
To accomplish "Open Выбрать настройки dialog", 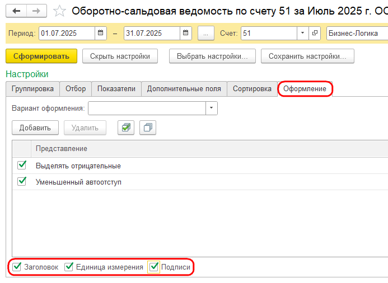I will (212, 56).
